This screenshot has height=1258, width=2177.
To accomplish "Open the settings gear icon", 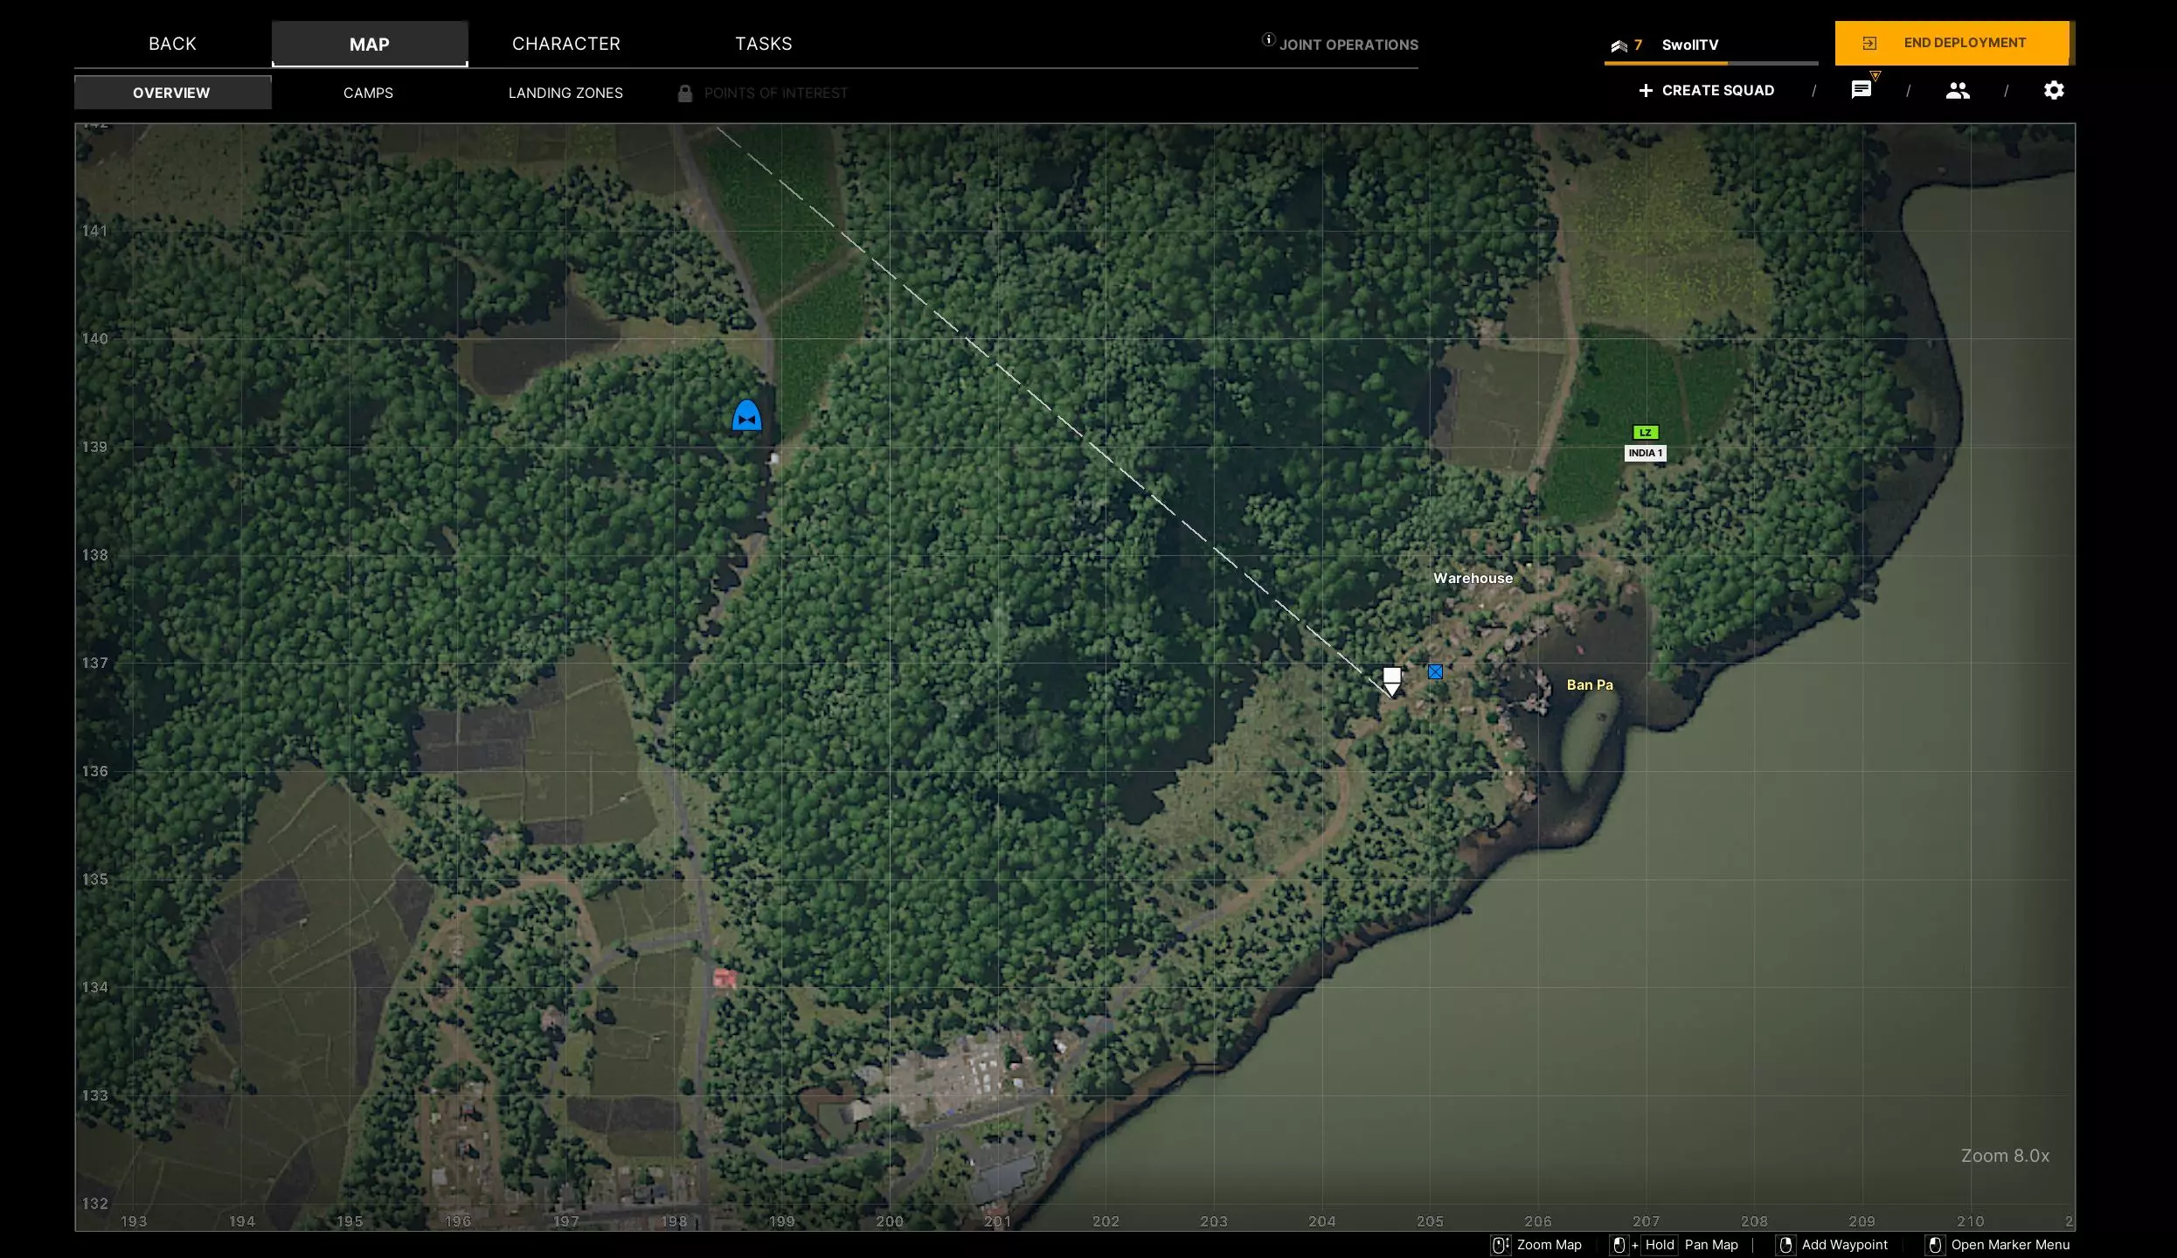I will coord(2053,90).
